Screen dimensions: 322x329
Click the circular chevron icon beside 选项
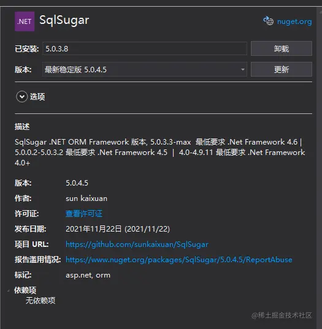pos(22,97)
